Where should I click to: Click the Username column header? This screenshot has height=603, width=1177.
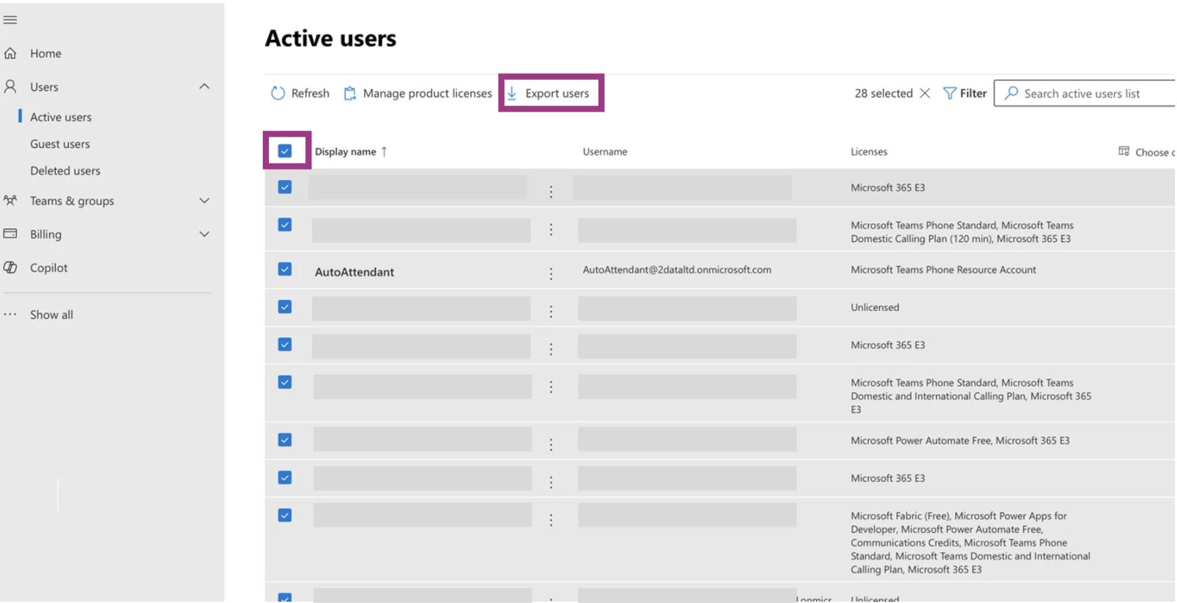[x=605, y=151]
